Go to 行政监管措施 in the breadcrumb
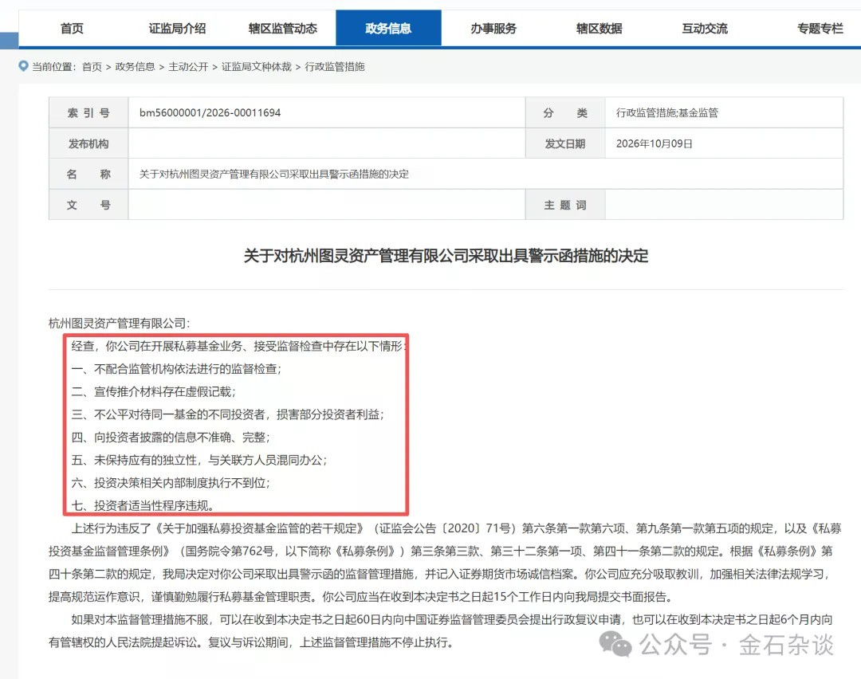The width and height of the screenshot is (861, 679). tap(334, 67)
